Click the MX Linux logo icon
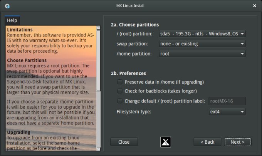Viewport: 262px width, 156px height. click(165, 142)
